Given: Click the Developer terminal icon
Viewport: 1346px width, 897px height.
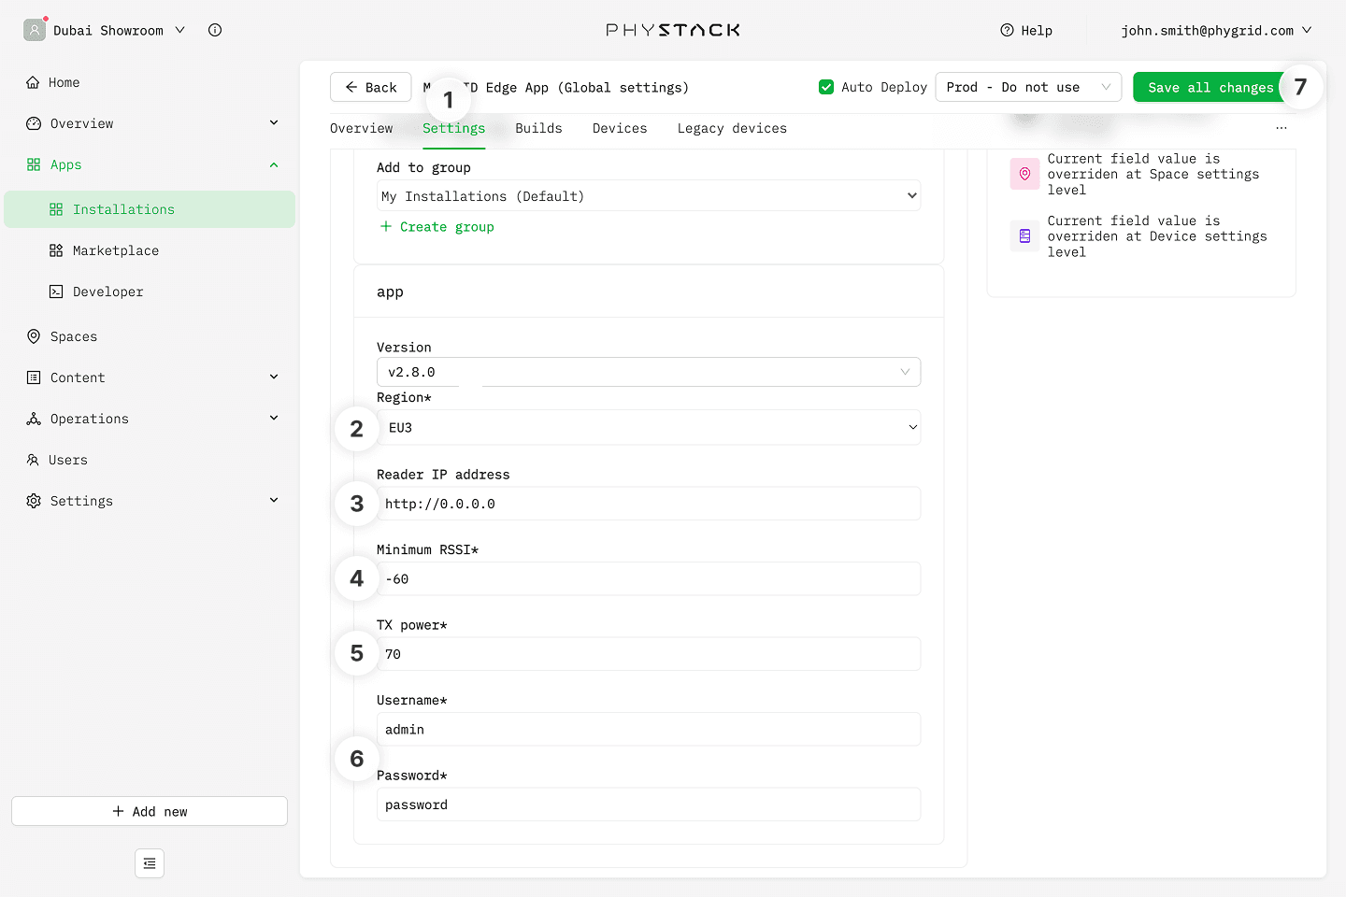Looking at the screenshot, I should pos(56,292).
